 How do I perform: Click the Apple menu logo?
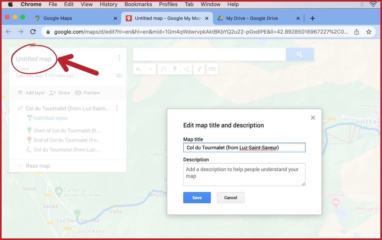(10, 4)
